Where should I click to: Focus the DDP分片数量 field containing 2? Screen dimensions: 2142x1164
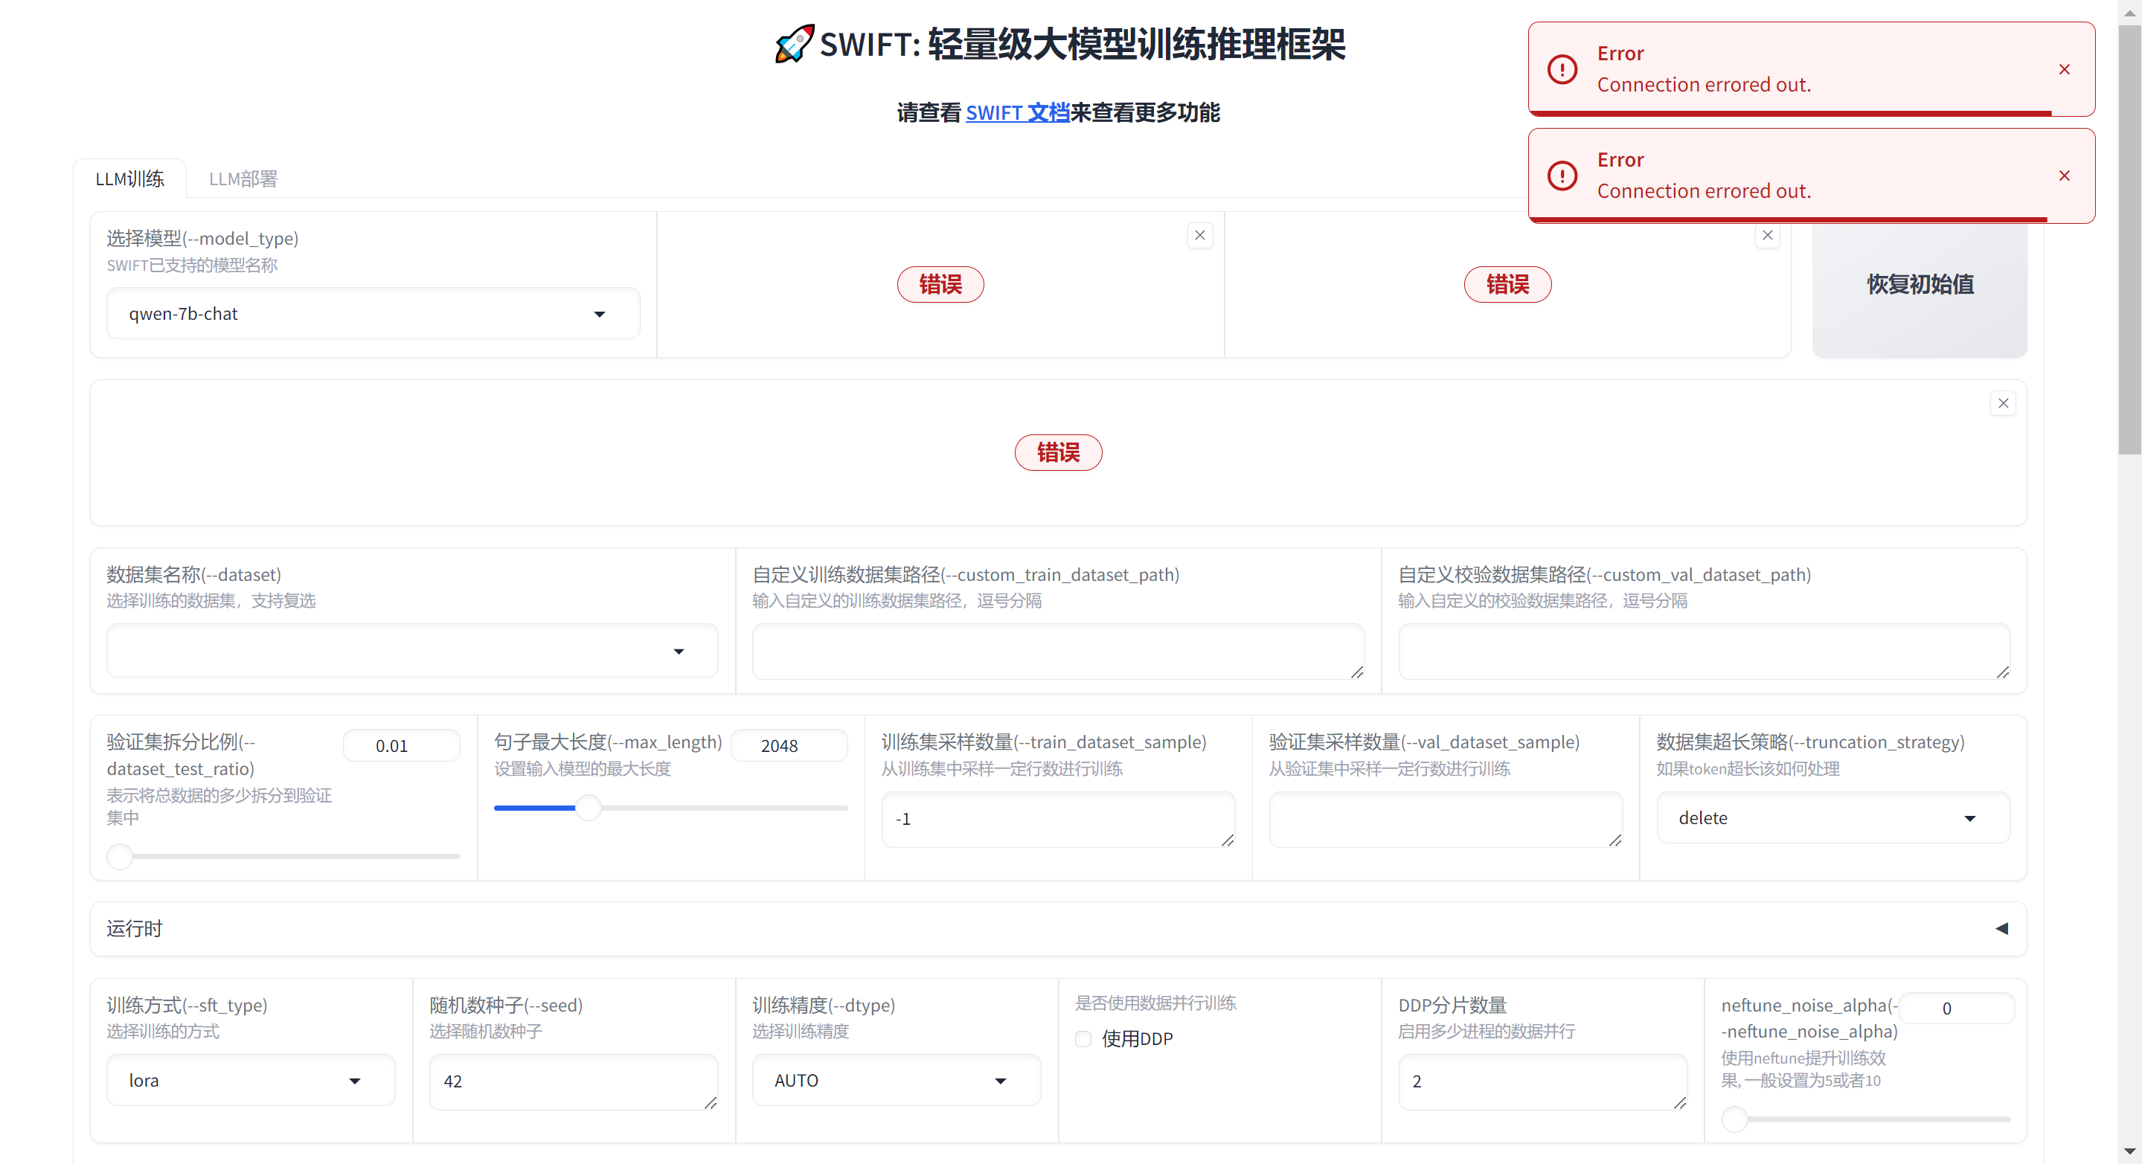click(1542, 1081)
